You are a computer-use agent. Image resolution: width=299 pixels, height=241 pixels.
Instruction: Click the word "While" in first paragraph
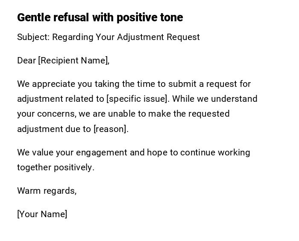(183, 99)
